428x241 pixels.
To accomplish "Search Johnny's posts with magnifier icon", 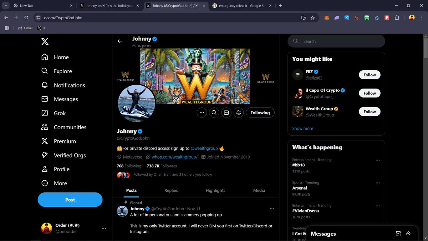I will tap(214, 112).
